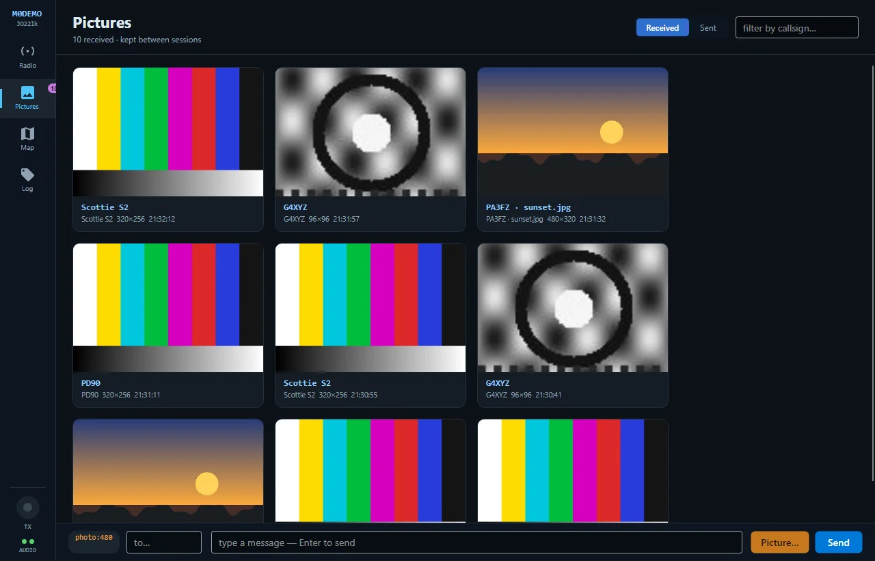Switch to the Sent tab
875x561 pixels.
click(708, 27)
